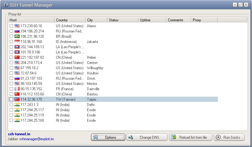This screenshot has height=147, width=252.
Task: Click the Indonesia flag next to 118.96.91.160
Action: (x=17, y=42)
